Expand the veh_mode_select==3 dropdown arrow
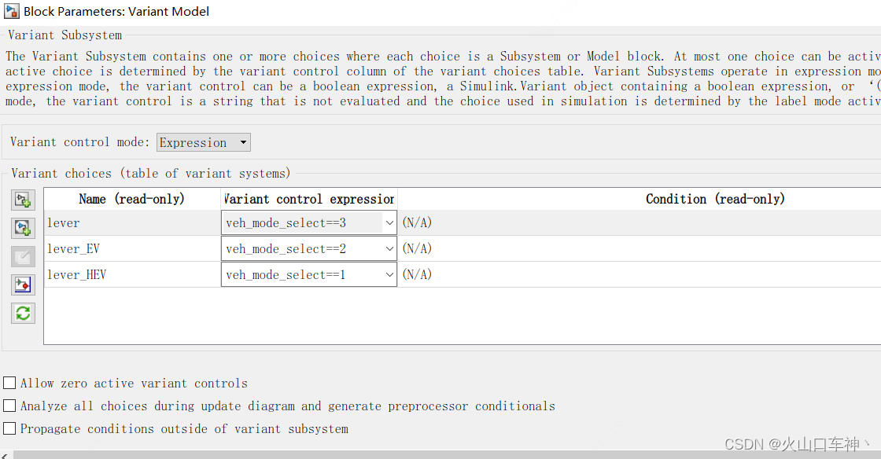This screenshot has width=881, height=459. [389, 222]
